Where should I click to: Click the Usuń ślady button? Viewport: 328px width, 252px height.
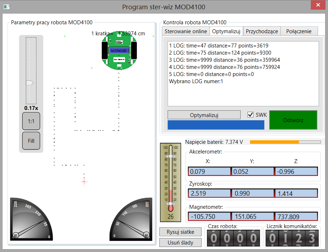180,242
